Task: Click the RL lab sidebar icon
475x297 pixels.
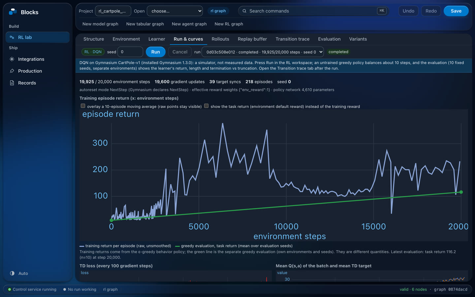Action: (12, 37)
